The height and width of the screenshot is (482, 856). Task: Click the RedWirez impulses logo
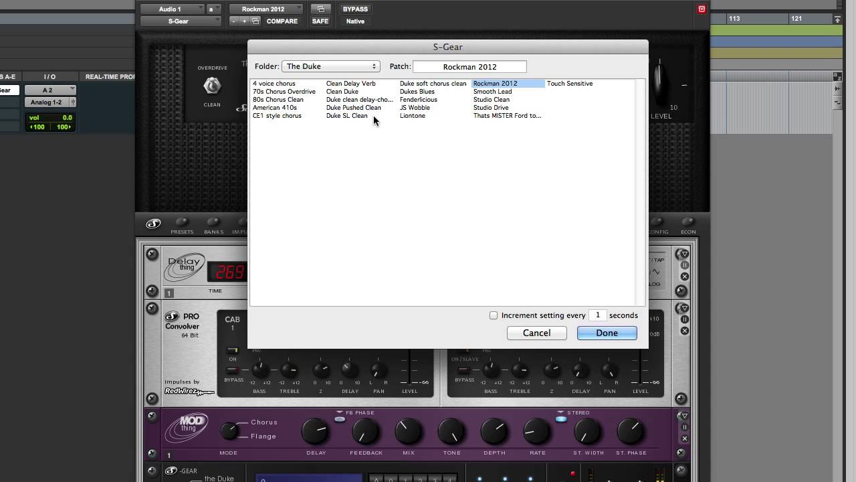click(x=189, y=391)
